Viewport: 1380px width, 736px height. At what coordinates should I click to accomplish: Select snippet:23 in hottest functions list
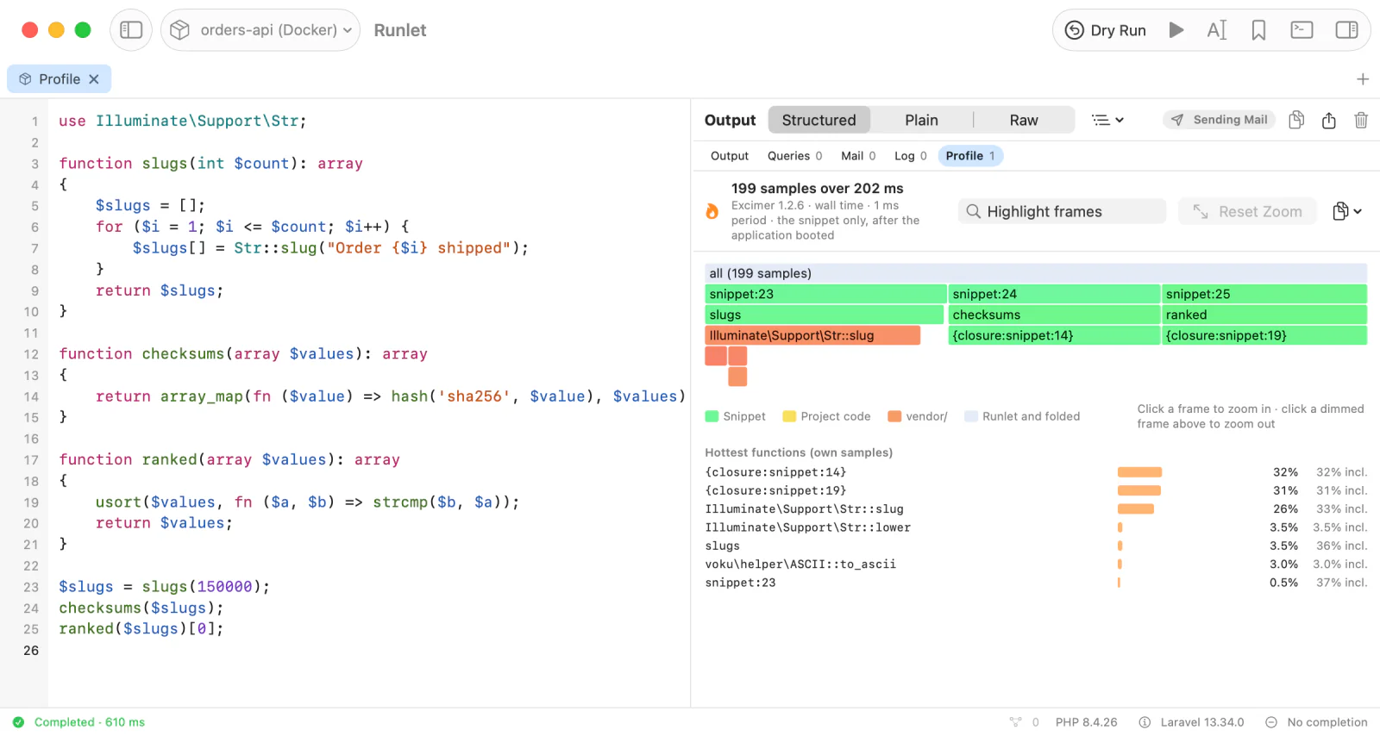1036,583
